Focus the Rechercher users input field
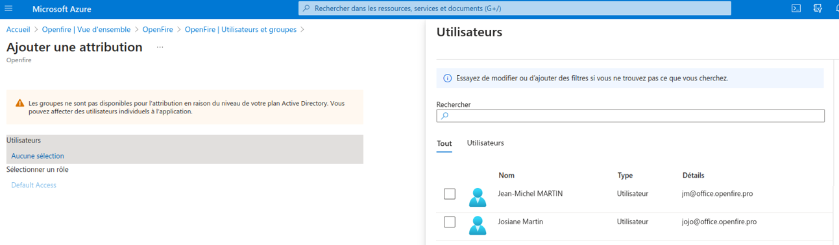This screenshot has height=245, width=839. (631, 116)
